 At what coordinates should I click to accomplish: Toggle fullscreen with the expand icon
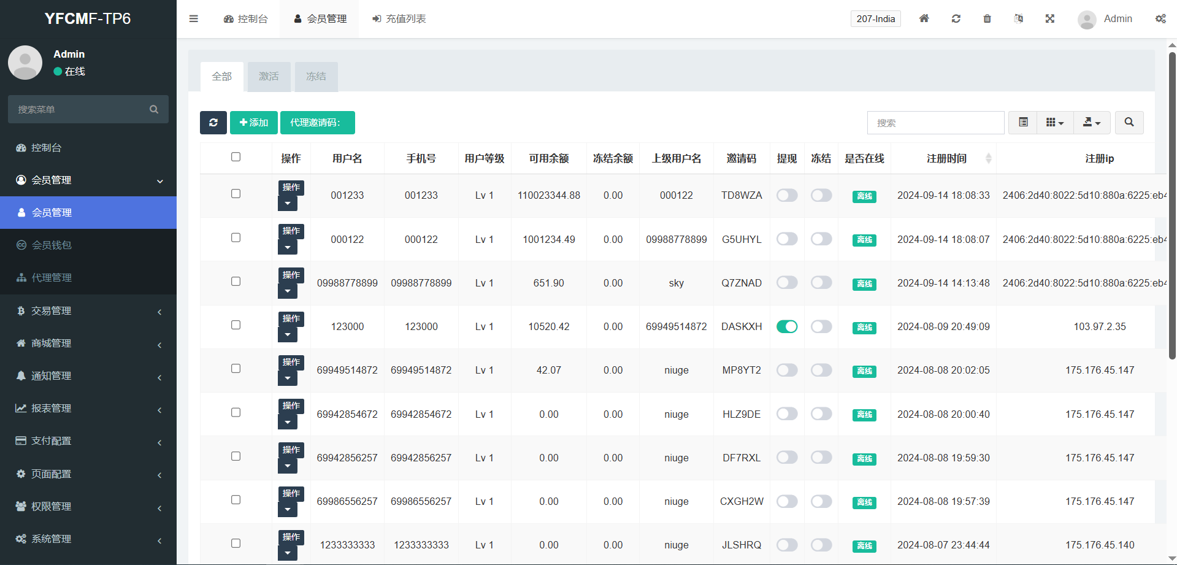click(1049, 19)
